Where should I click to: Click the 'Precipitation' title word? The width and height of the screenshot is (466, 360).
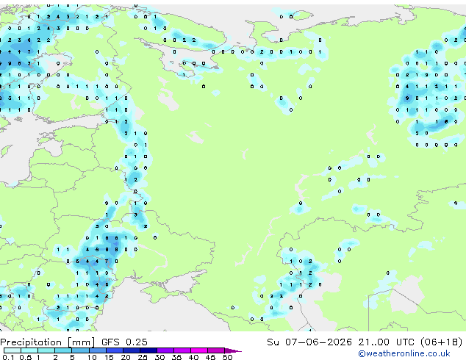tap(31, 342)
